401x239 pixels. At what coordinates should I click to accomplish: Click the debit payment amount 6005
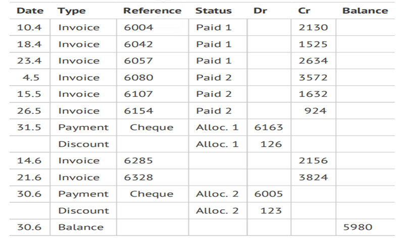tap(269, 194)
